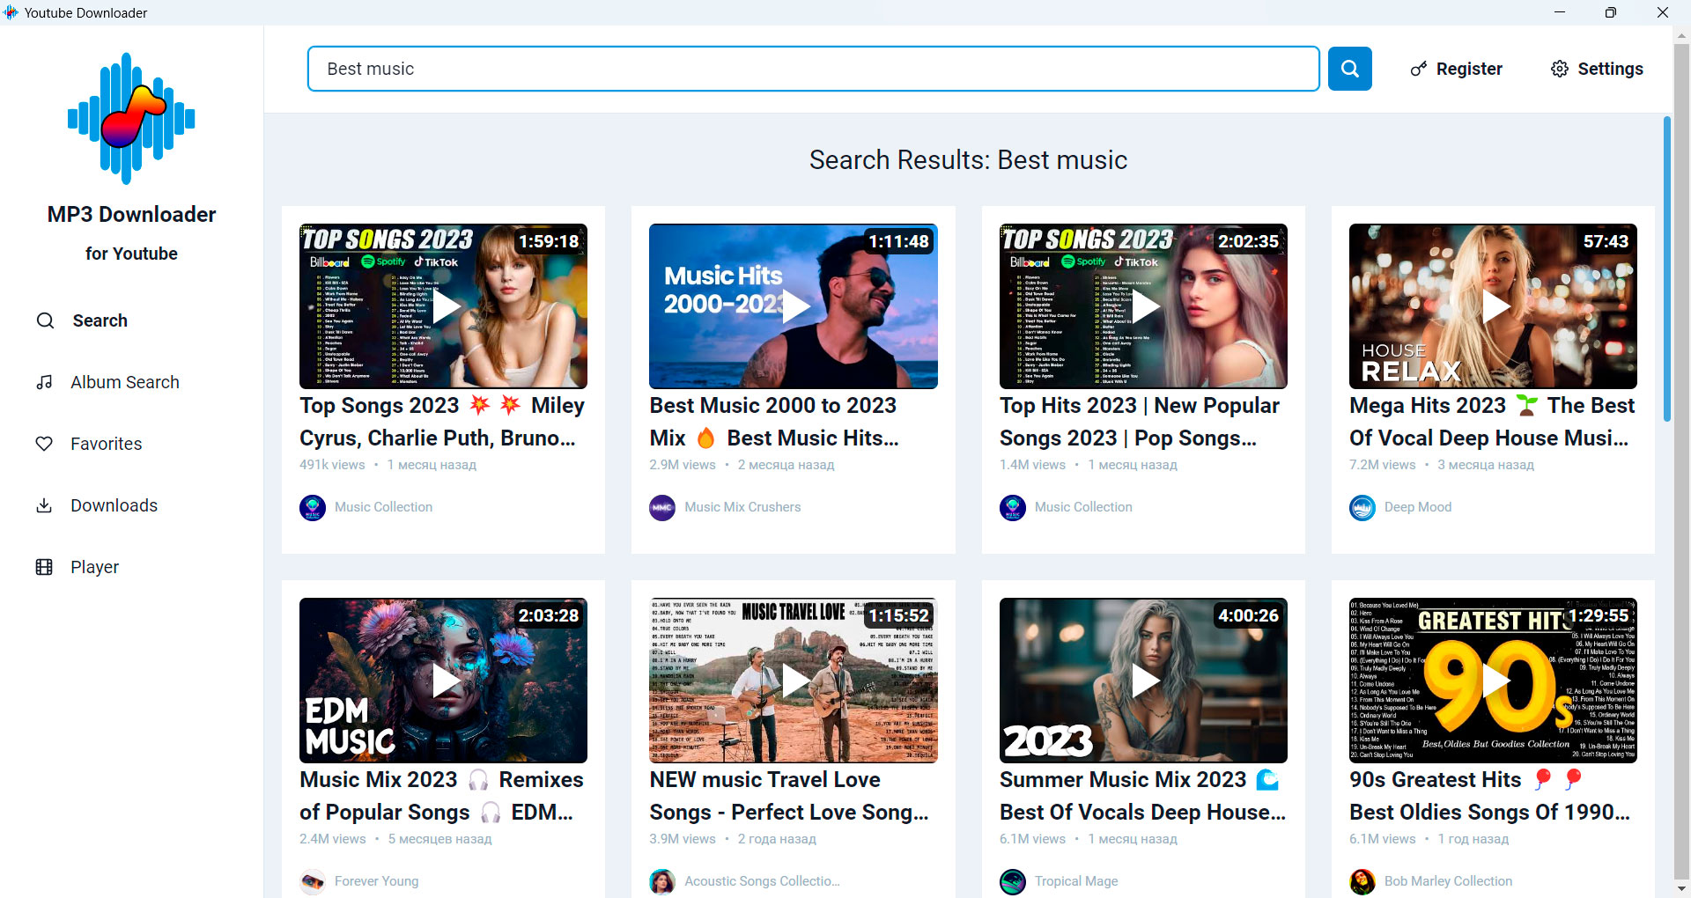Select the Music Mix Crushers channel name

coord(742,507)
